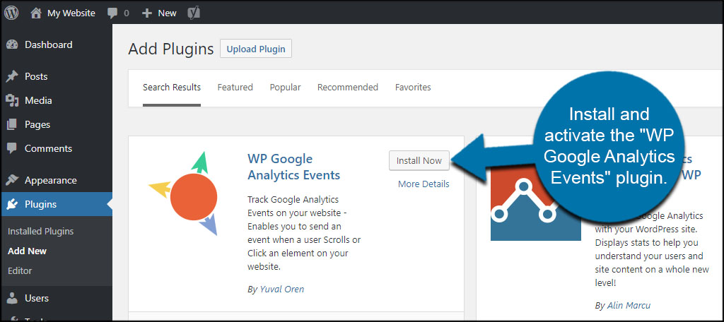Open the Yoast SEO icon in admin bar
724x322 pixels.
(194, 13)
